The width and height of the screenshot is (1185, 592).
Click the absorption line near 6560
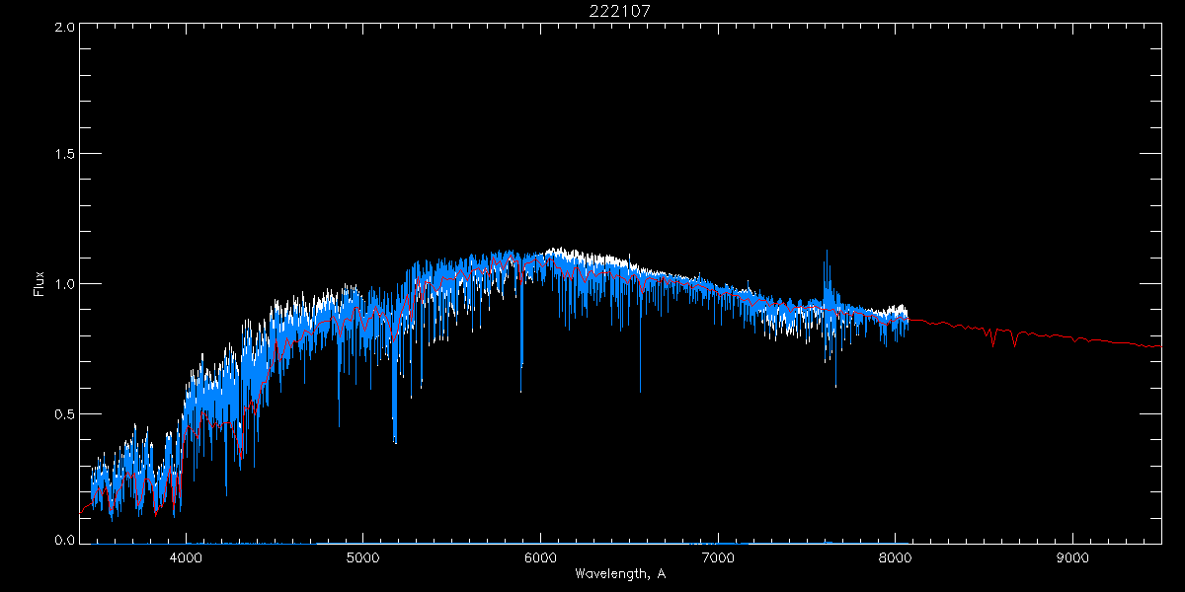(x=640, y=335)
